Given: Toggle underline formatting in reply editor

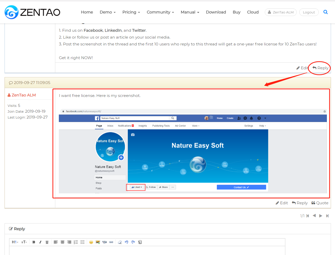Looking at the screenshot, I should coord(47,242).
